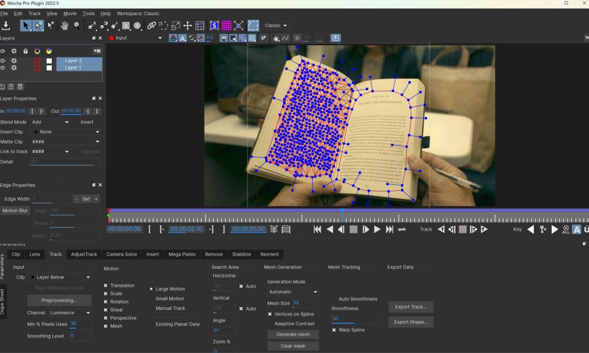Delete layer with the trash icon
The width and height of the screenshot is (589, 353).
(20, 86)
